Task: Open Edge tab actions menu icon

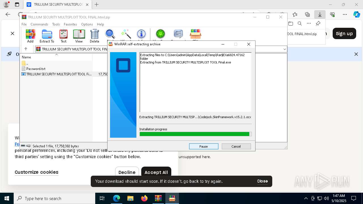Action: pyautogui.click(x=17, y=5)
